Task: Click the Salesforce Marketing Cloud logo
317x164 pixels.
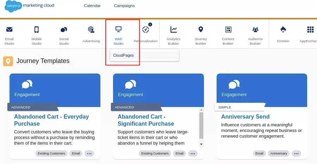Action: coord(29,6)
